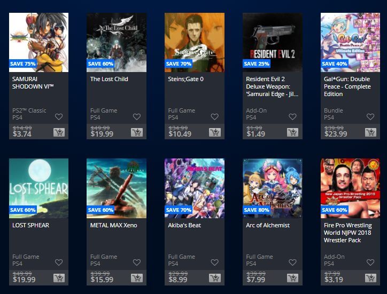The image size is (387, 294).
Task: Click the cart icon for Steins;Gate 0
Action: [215, 132]
